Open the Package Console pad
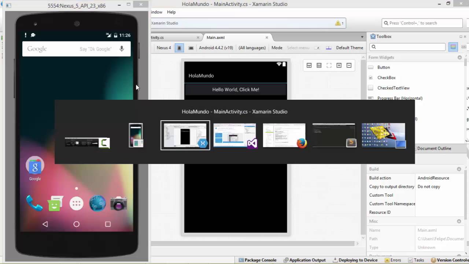Viewport: 469px width, 264px height. click(258, 260)
